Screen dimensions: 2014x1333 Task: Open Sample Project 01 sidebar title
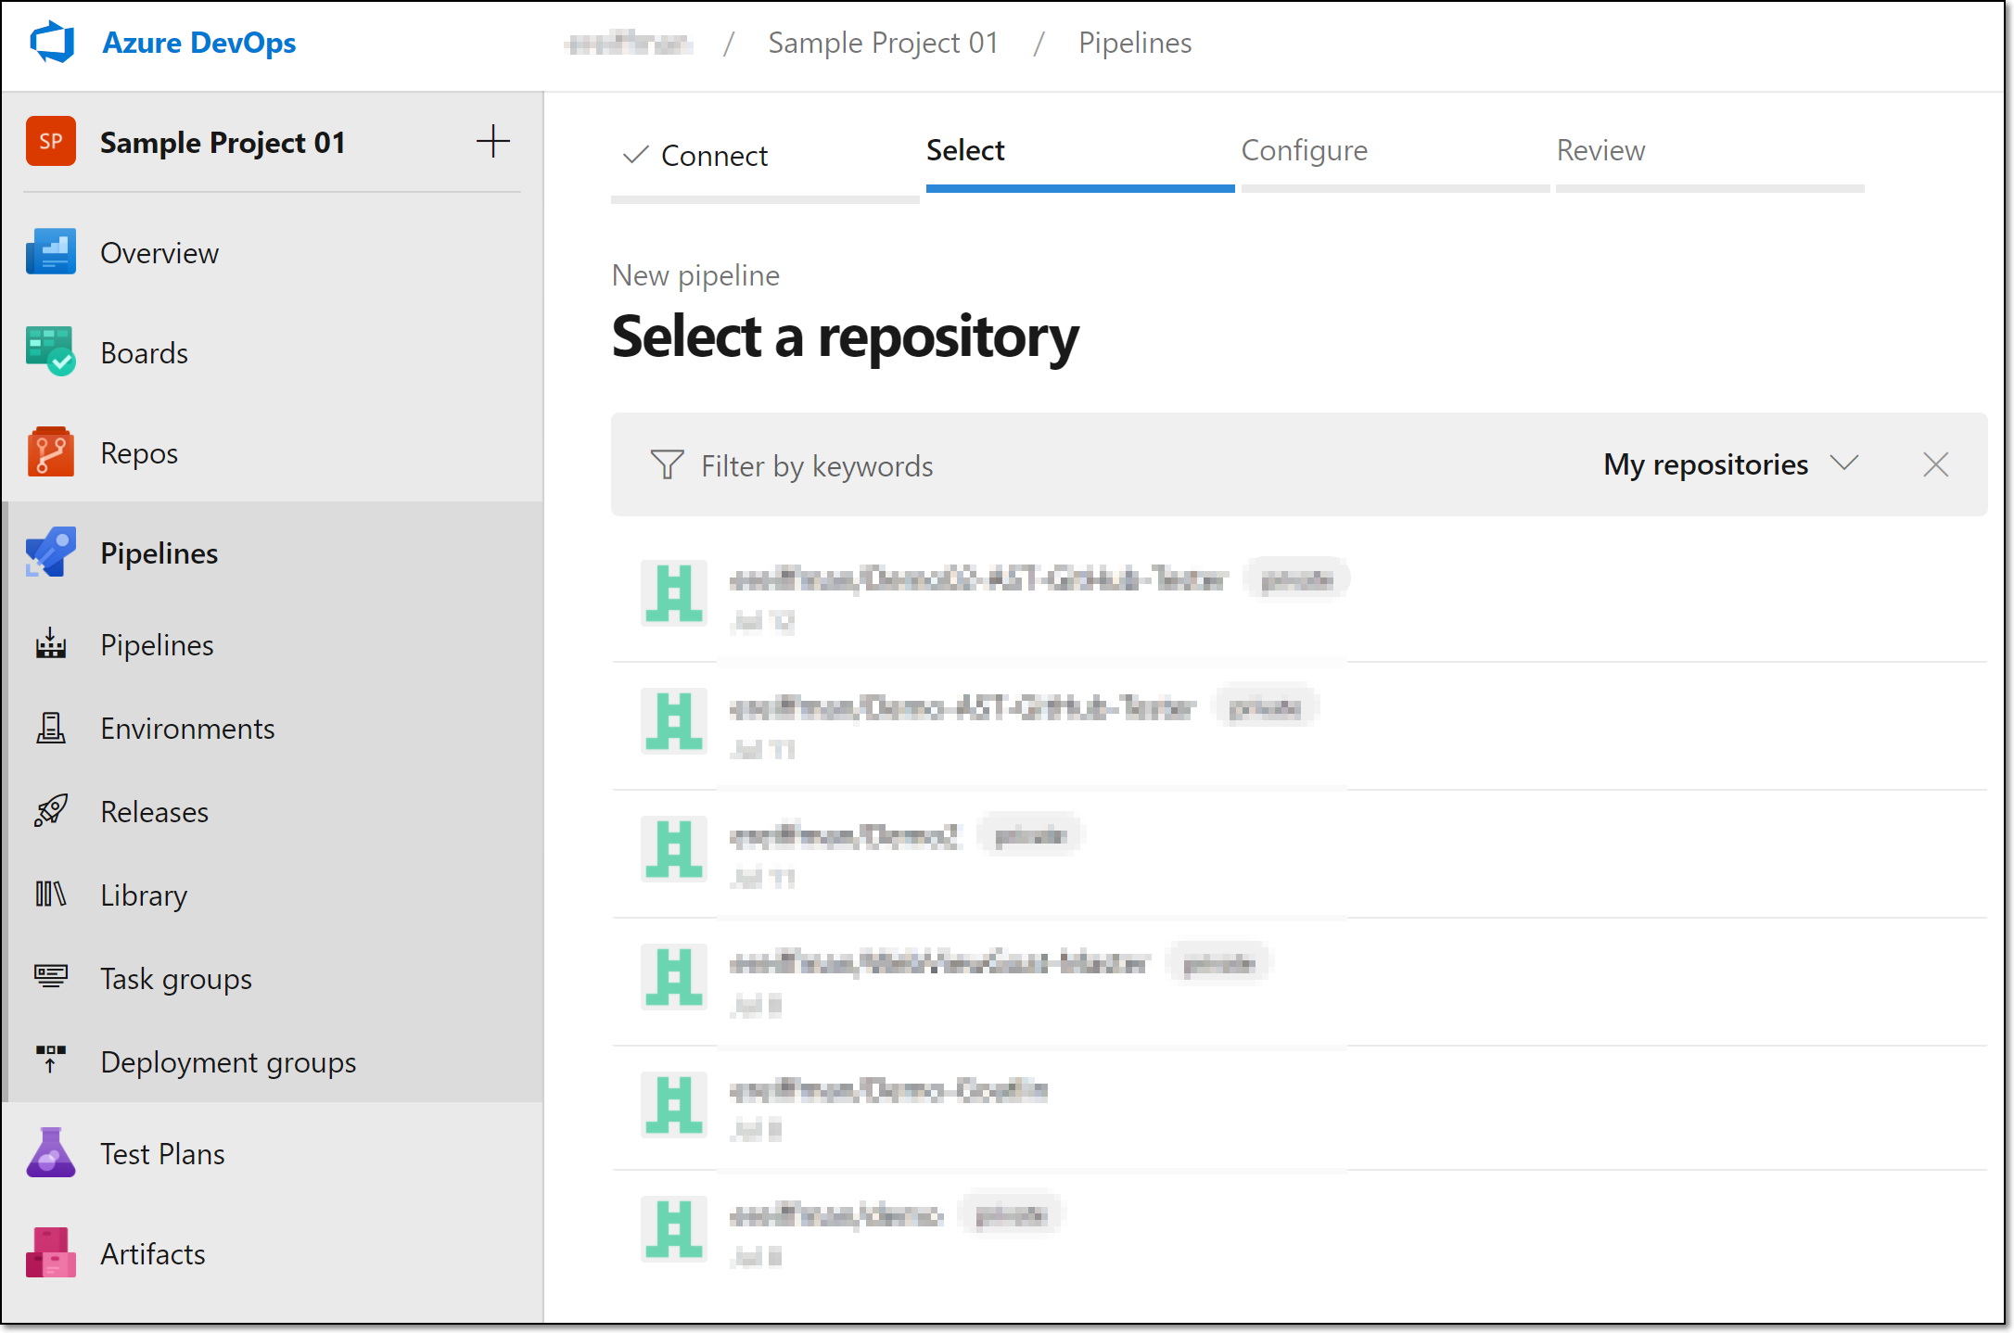[223, 142]
